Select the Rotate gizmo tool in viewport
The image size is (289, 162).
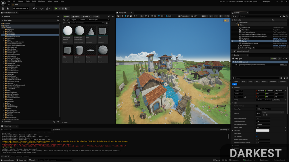[128, 16]
